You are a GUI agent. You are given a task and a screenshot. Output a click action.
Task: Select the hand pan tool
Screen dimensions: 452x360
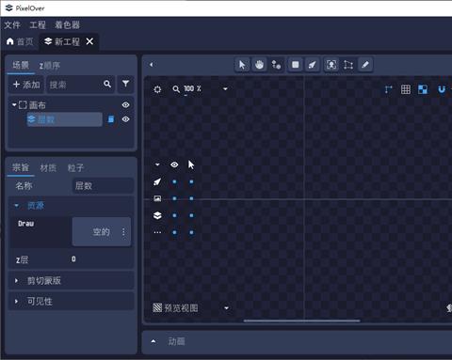[259, 65]
